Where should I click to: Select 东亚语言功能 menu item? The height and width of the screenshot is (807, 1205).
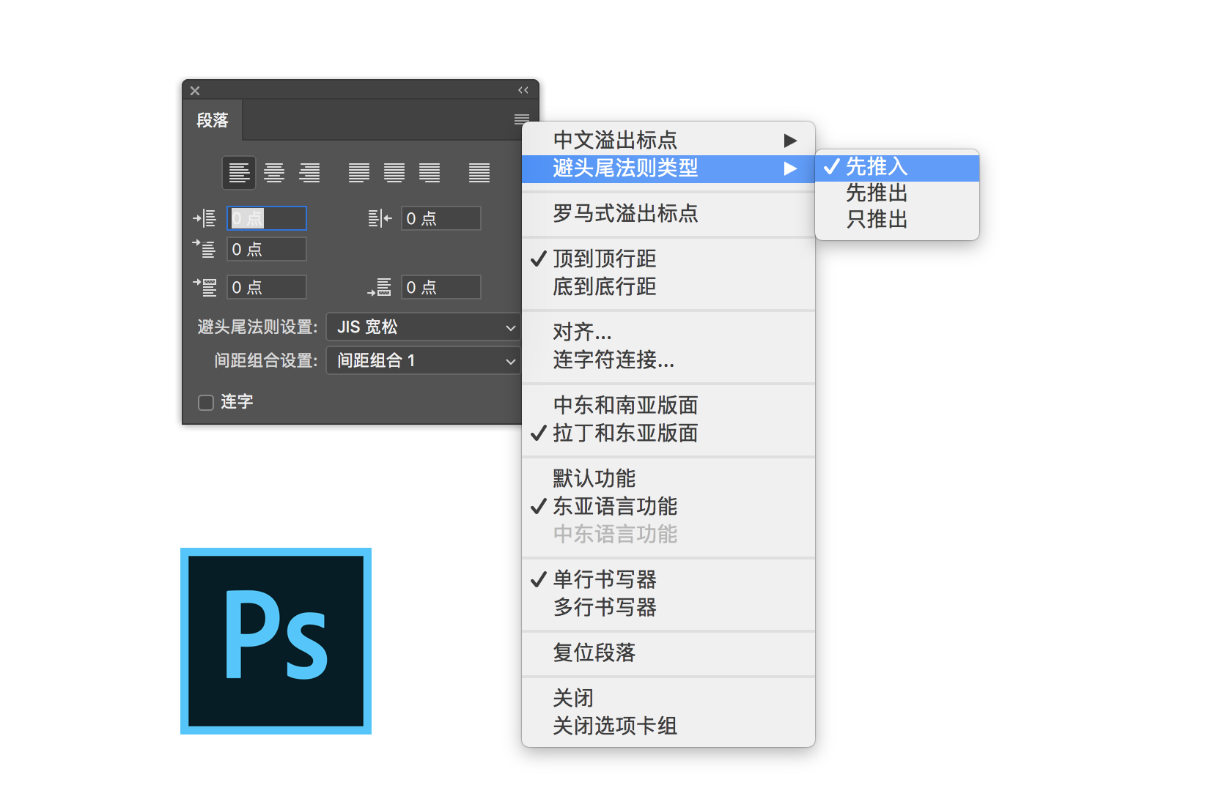pos(668,506)
